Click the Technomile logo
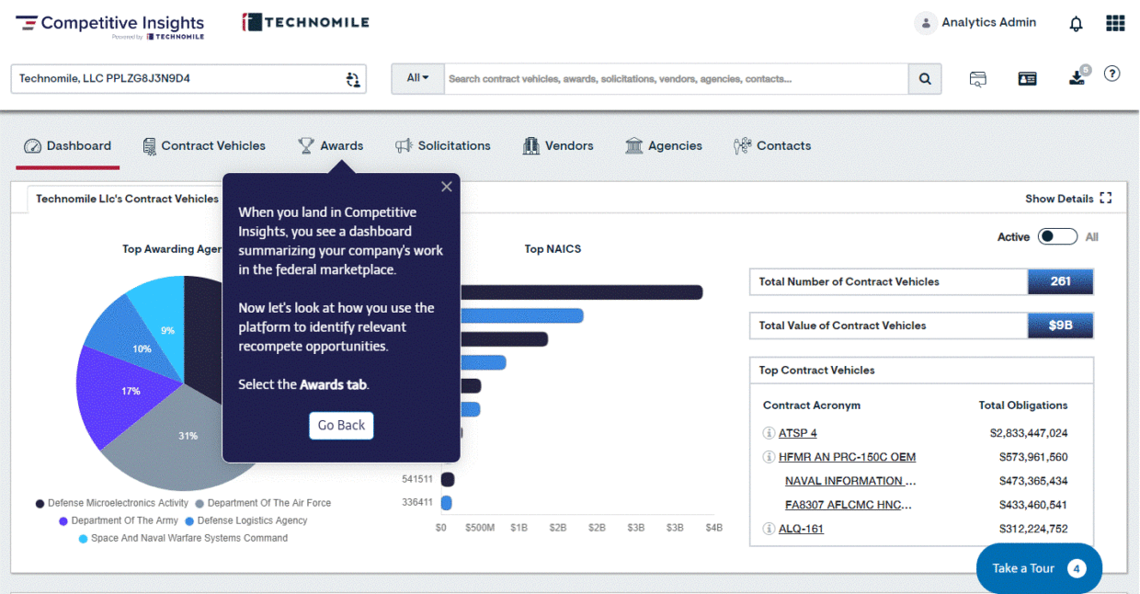This screenshot has width=1140, height=594. [x=305, y=22]
